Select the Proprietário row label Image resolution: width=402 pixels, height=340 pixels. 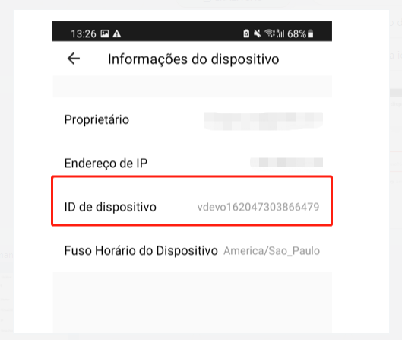[97, 119]
